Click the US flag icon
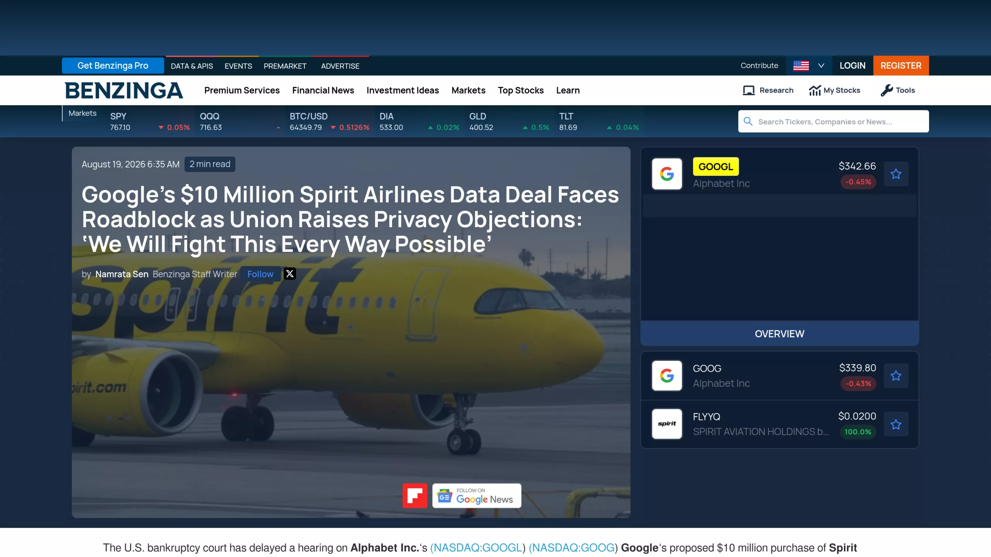Image resolution: width=991 pixels, height=557 pixels. (x=801, y=66)
